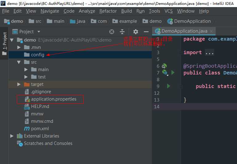237x164 pixels.
Task: Open the Code menu
Action: pos(69,11)
